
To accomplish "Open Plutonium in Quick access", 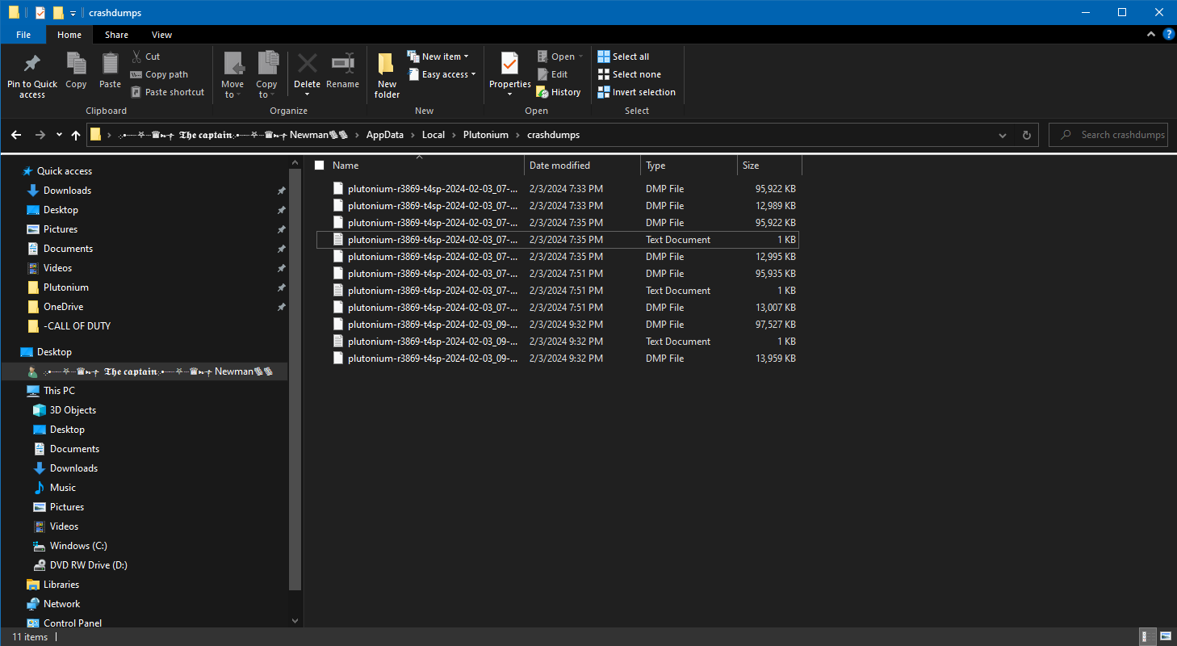I will pos(65,287).
